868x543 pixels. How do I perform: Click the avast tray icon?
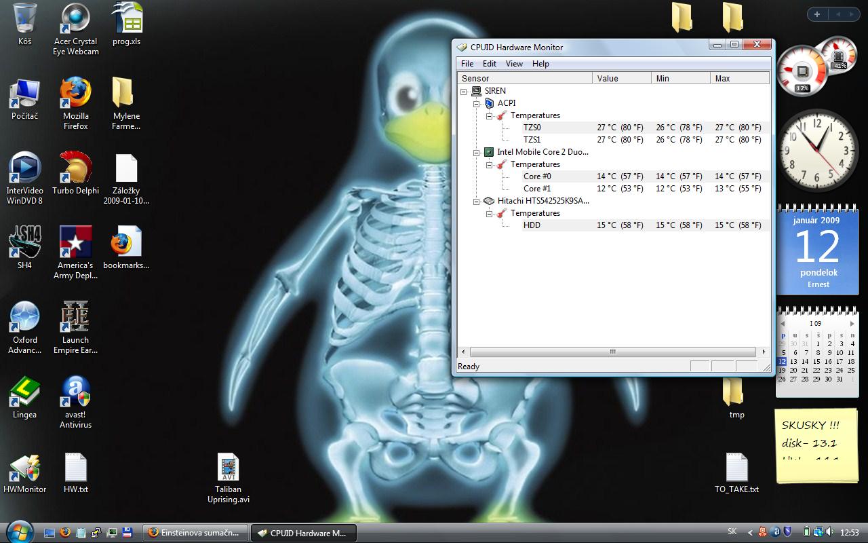point(775,532)
